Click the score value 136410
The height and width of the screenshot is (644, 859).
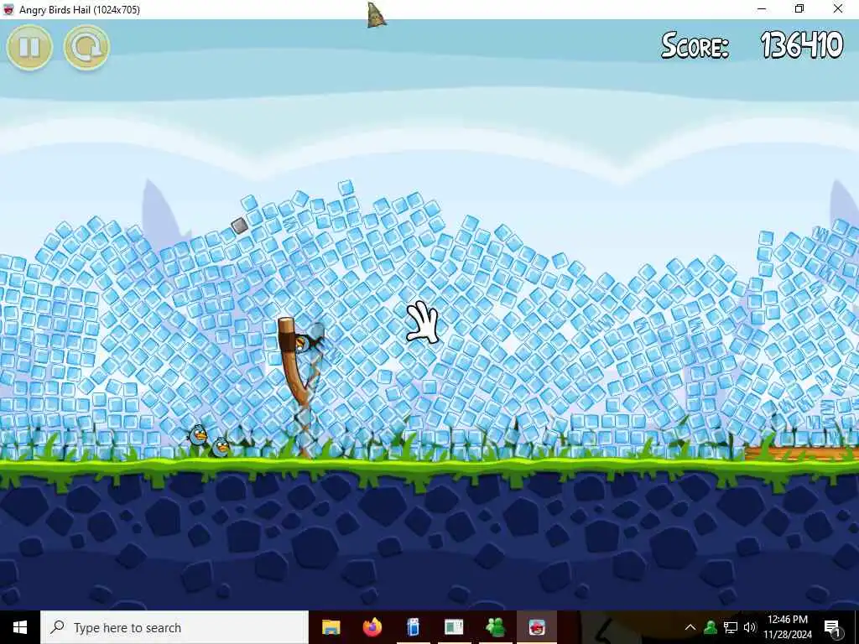[801, 45]
